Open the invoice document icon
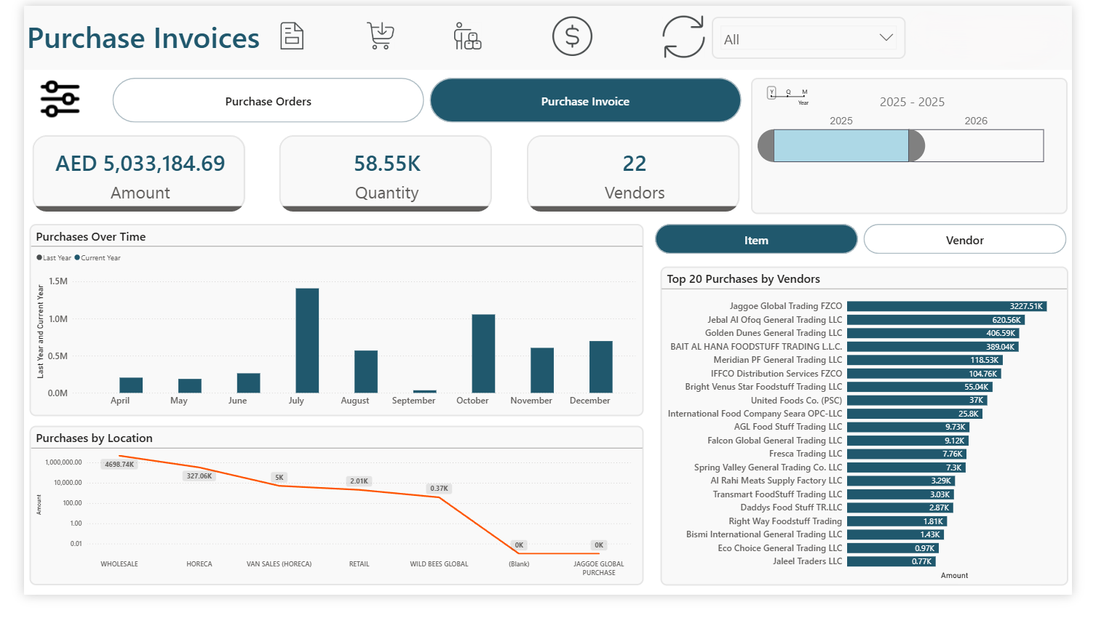Viewport: 1096px width, 634px height. click(x=292, y=36)
